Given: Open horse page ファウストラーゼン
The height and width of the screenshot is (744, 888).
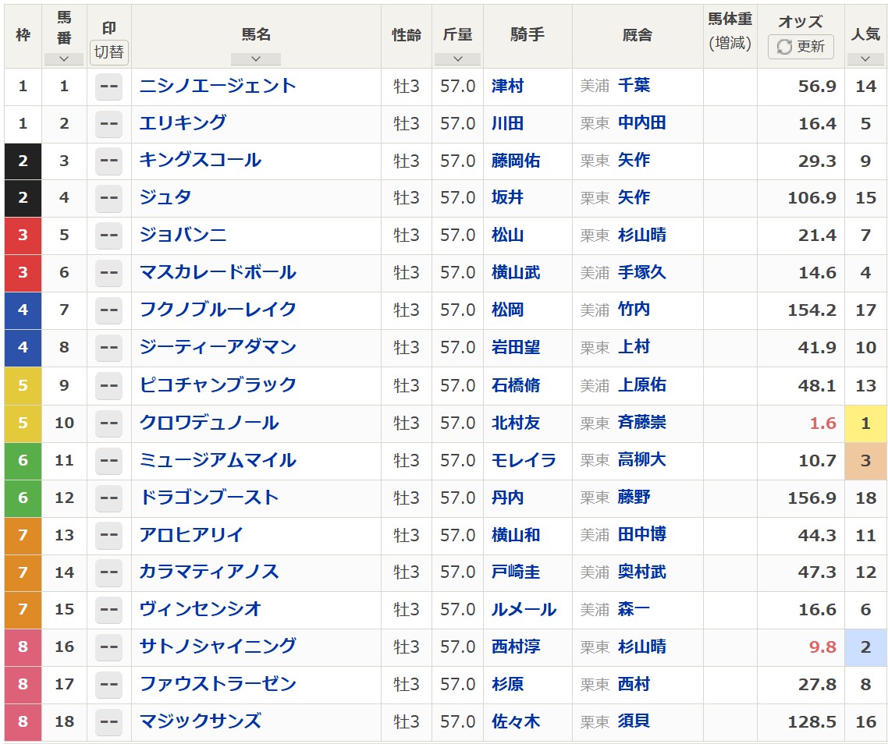Looking at the screenshot, I should (x=218, y=684).
